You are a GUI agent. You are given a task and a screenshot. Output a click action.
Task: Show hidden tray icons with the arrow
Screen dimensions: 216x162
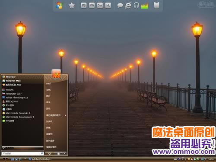coord(185,159)
